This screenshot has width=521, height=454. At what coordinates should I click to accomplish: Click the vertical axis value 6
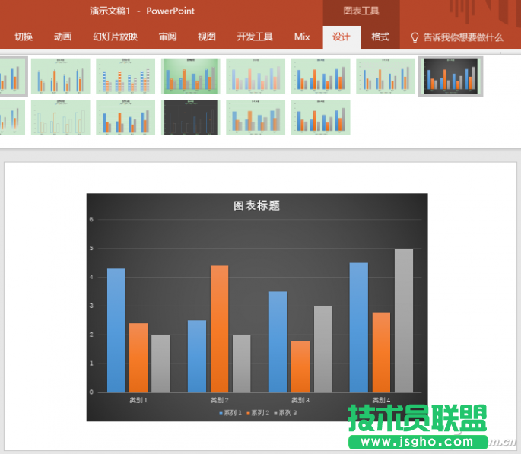[91, 219]
